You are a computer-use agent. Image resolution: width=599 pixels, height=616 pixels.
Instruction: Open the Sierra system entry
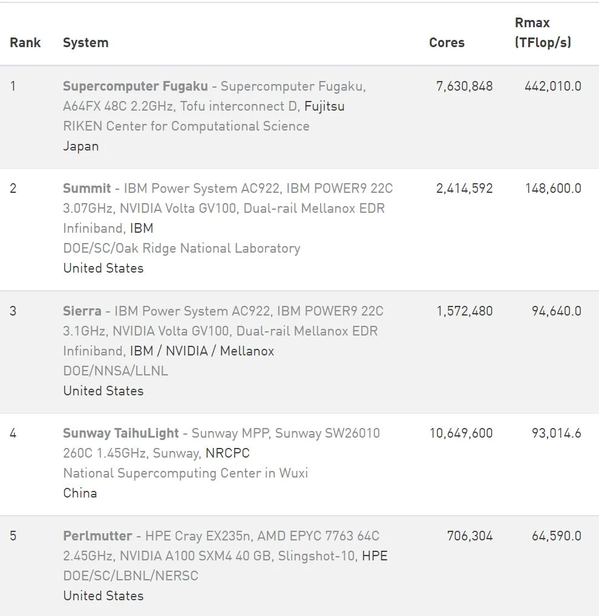pos(82,311)
